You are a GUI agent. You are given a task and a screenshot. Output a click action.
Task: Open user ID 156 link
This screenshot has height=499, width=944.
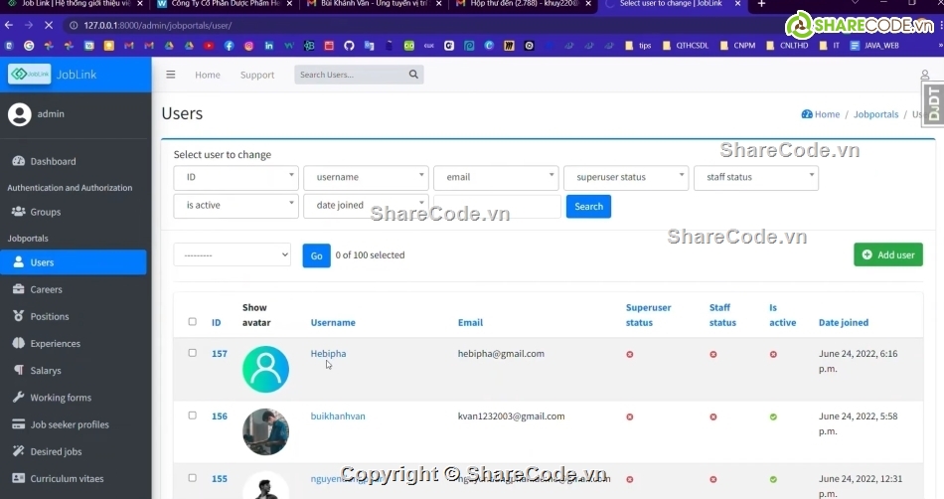click(220, 416)
